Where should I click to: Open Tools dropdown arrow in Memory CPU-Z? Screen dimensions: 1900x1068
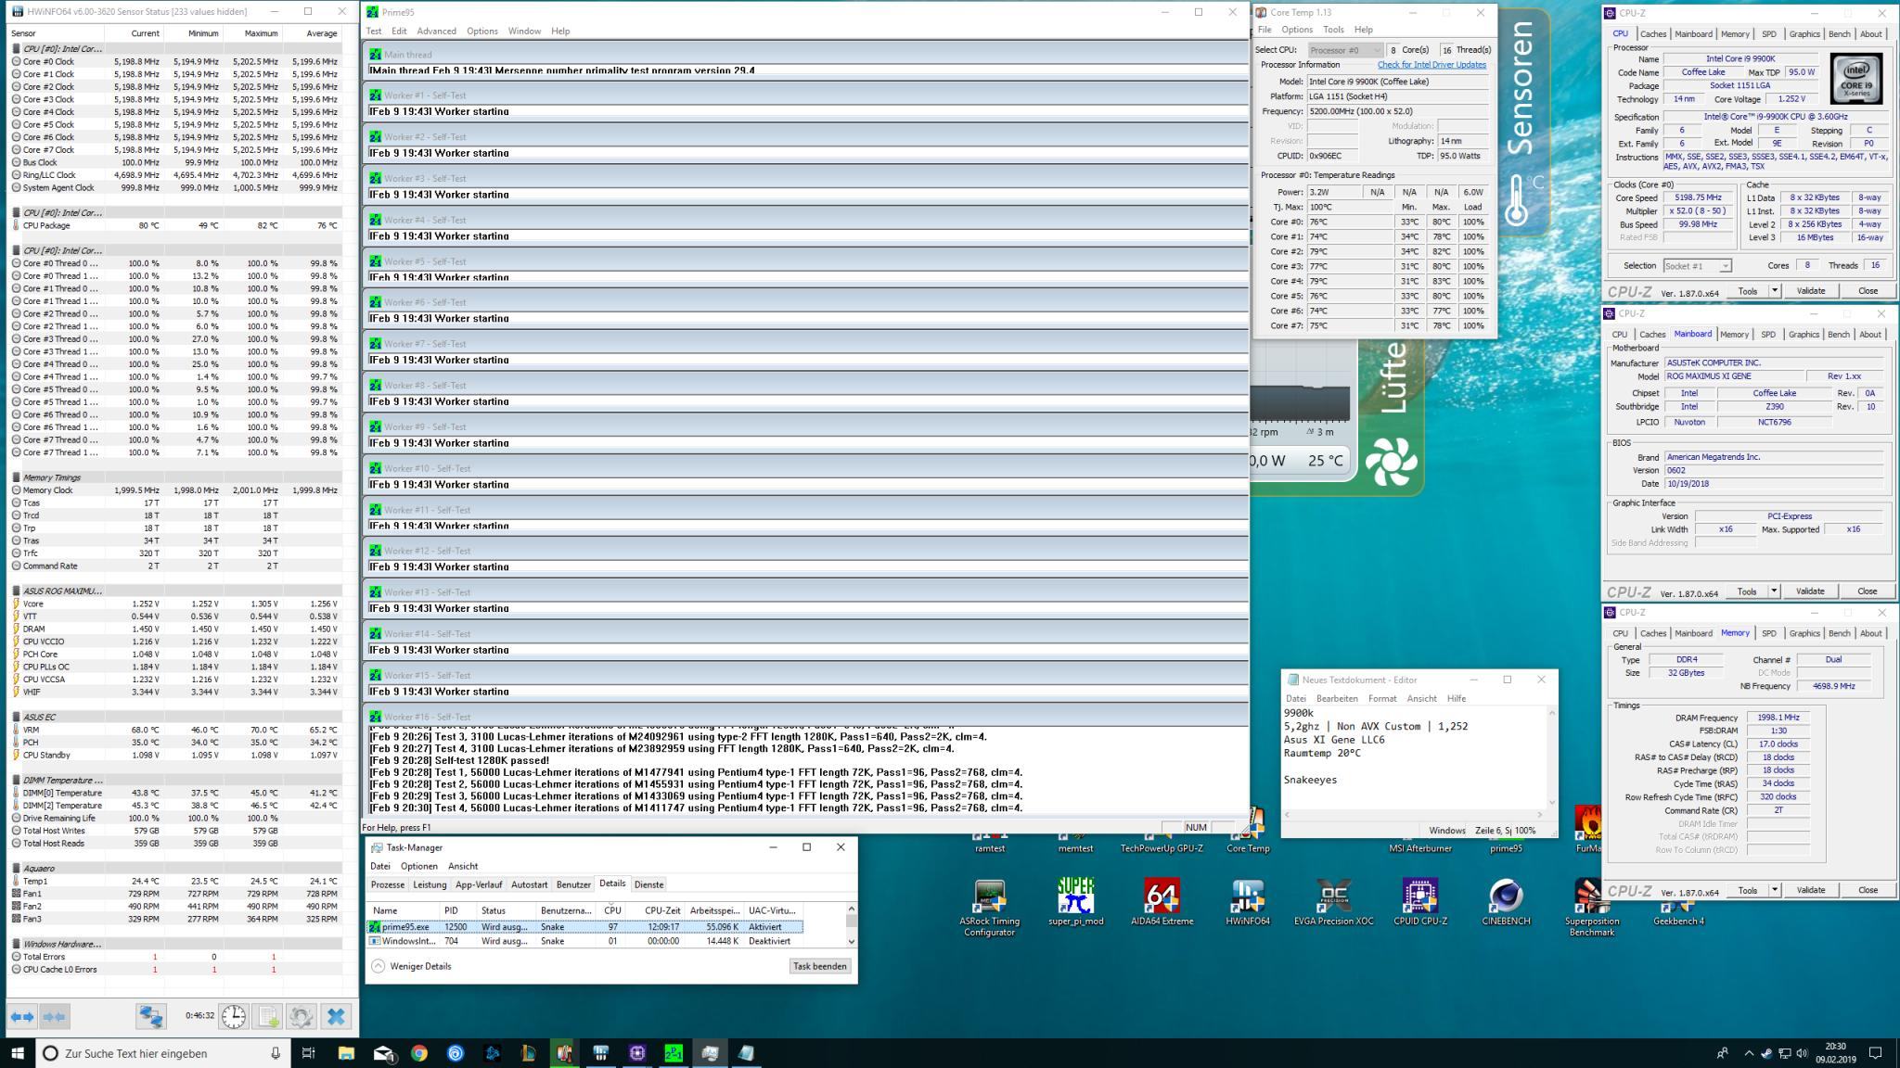[1774, 890]
